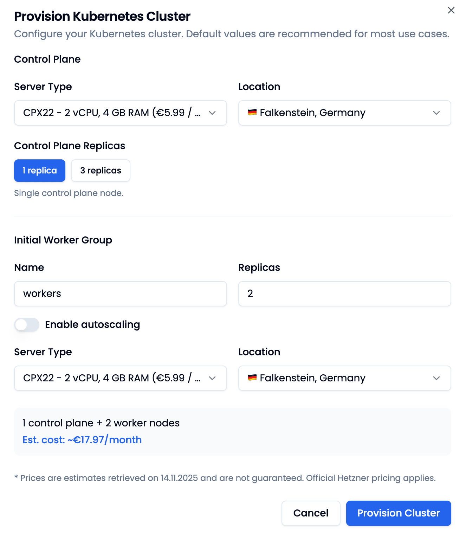Open the worker group Server Type dropdown
Viewport: 466px width, 539px height.
[121, 378]
